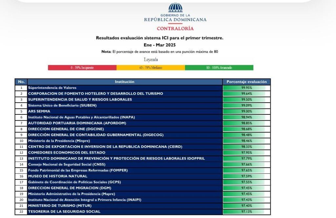Click the green '80 - 100% Avanzado' legend swatch
The width and height of the screenshot is (336, 218).
point(219,68)
